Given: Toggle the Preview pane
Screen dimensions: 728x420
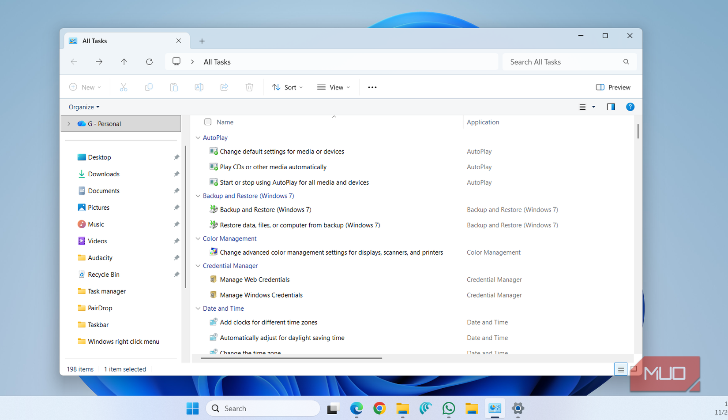Looking at the screenshot, I should [613, 87].
